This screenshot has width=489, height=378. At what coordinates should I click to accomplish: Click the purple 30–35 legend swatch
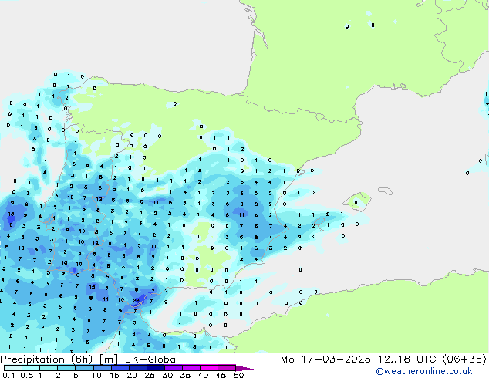point(173,368)
